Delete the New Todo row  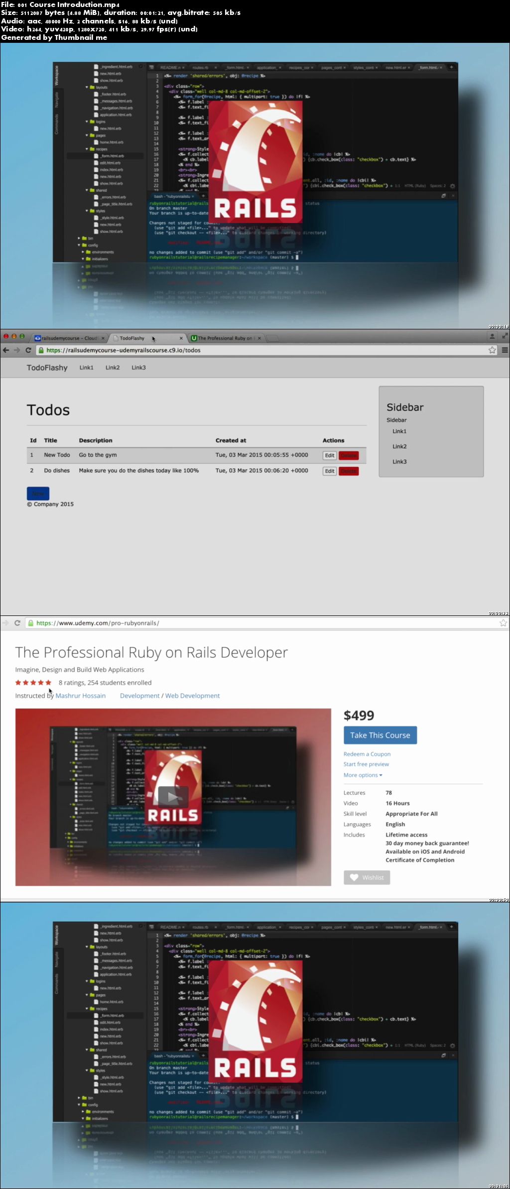coord(349,455)
